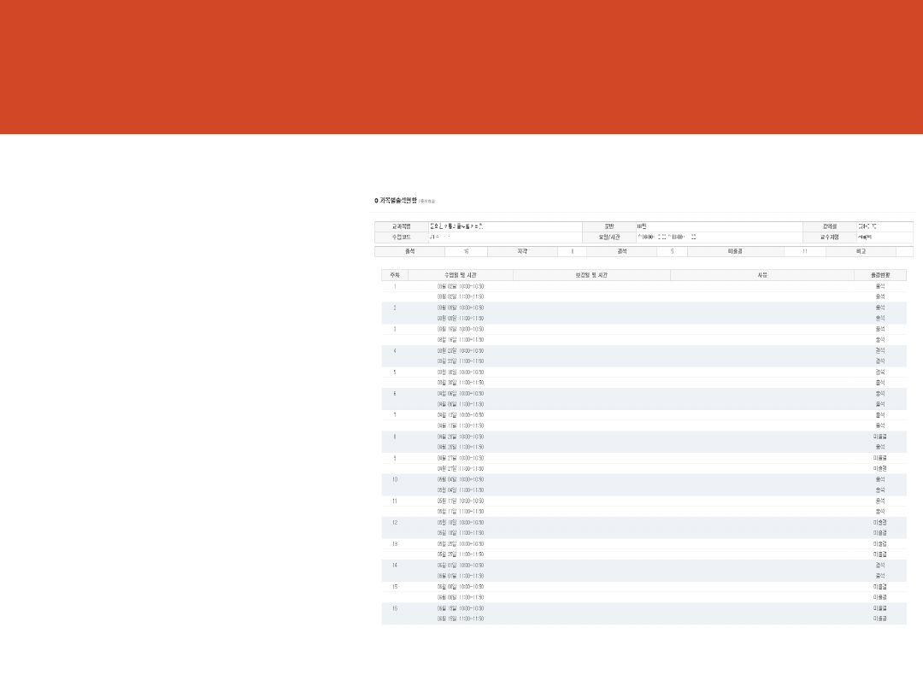
Task: Click the 출결현황 column header
Action: (x=879, y=275)
